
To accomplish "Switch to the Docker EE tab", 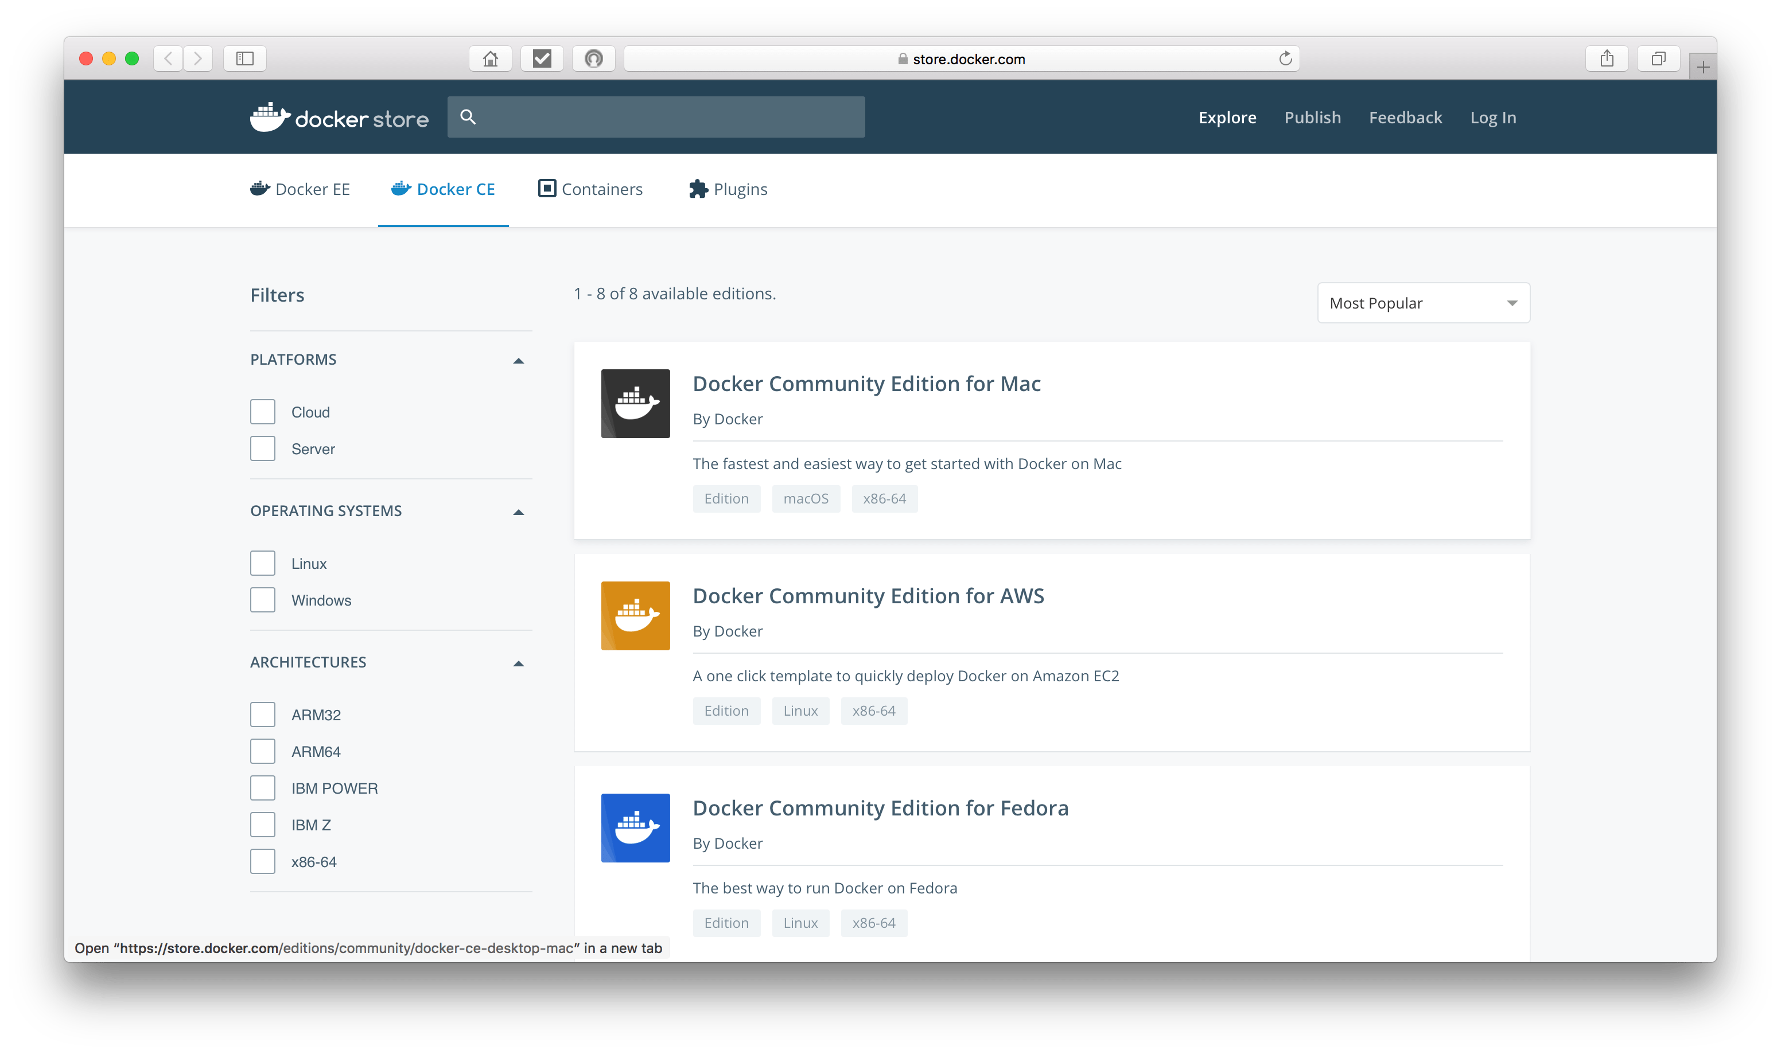I will pos(301,190).
